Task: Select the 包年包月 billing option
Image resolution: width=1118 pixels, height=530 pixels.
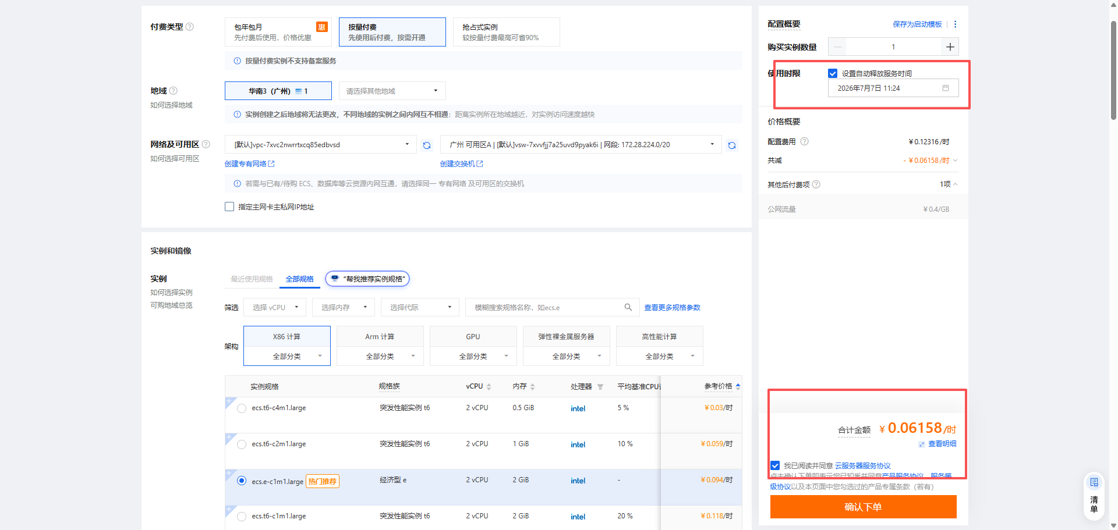Action: pos(278,32)
